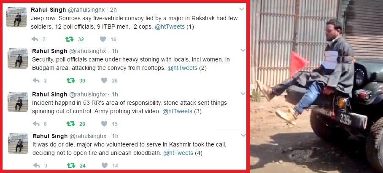Open @htTweets mention in the first tweet
The image size is (383, 173).
pyautogui.click(x=170, y=27)
